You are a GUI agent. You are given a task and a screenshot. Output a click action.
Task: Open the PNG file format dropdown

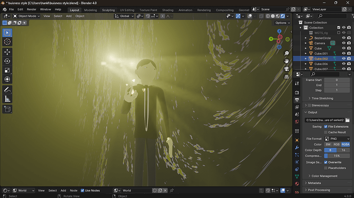pos(337,139)
